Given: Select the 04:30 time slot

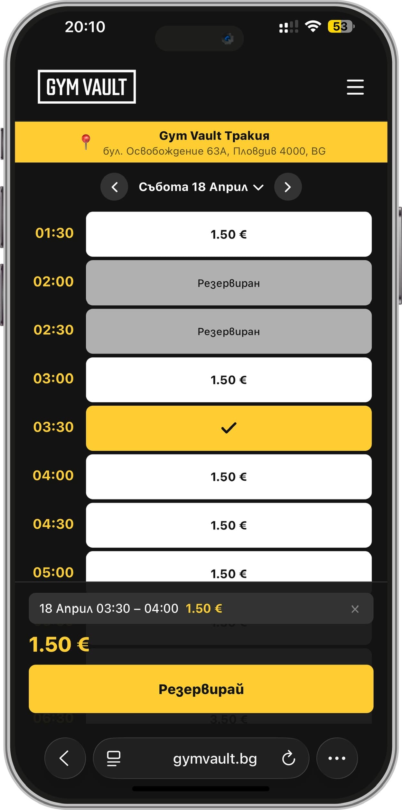Looking at the screenshot, I should click(229, 525).
